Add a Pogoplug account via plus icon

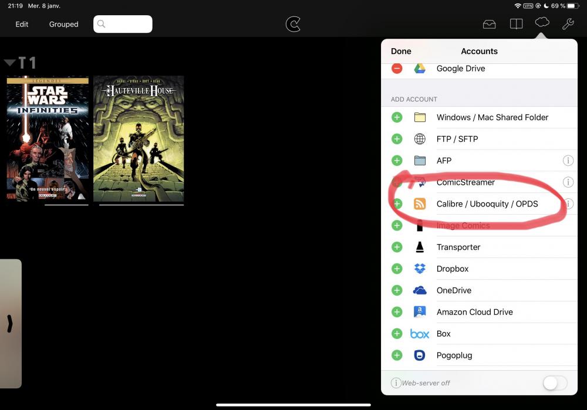(x=397, y=355)
